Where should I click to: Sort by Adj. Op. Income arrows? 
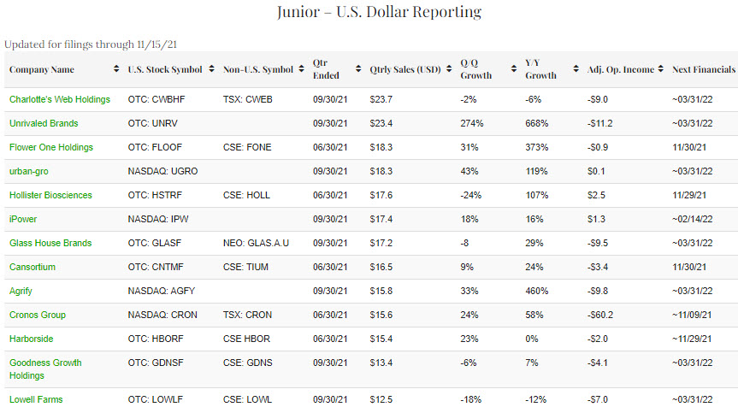(662, 69)
